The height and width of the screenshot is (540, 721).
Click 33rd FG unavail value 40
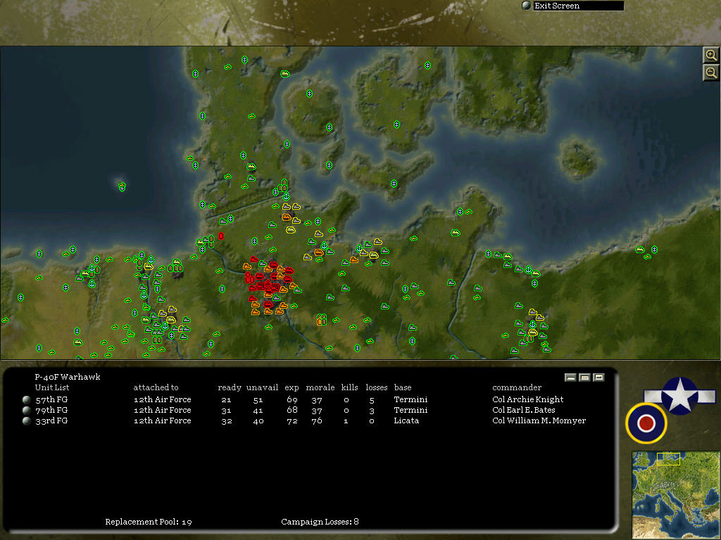(258, 421)
